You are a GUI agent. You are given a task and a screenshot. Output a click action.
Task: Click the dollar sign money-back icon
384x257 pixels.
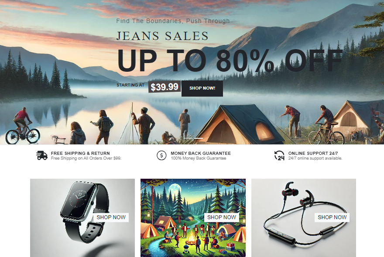[161, 156]
